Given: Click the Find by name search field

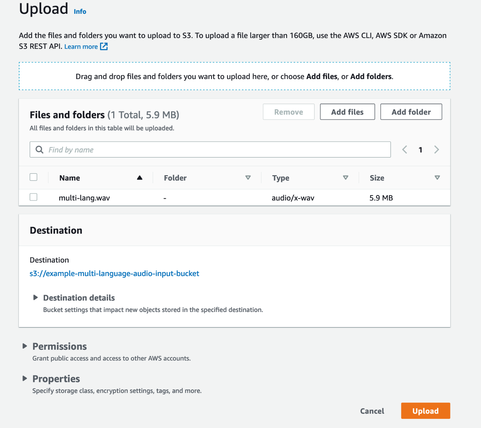Looking at the screenshot, I should point(215,150).
